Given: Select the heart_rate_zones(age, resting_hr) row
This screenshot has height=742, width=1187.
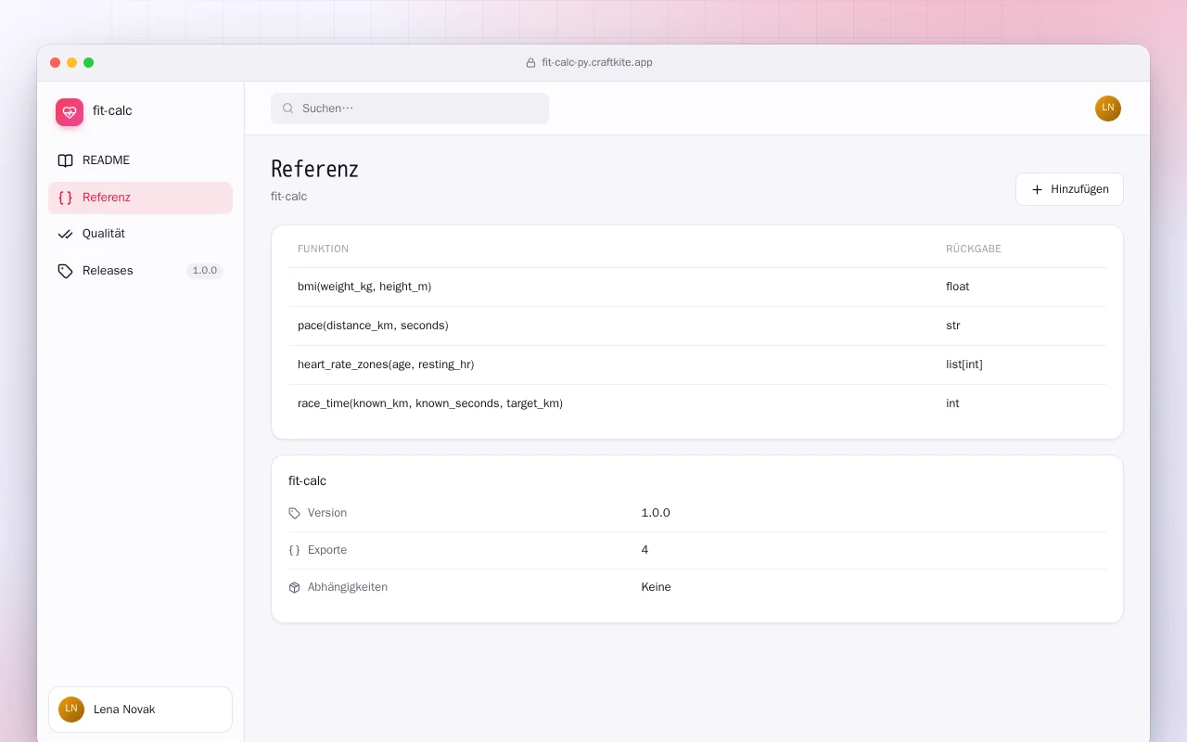Looking at the screenshot, I should point(696,365).
